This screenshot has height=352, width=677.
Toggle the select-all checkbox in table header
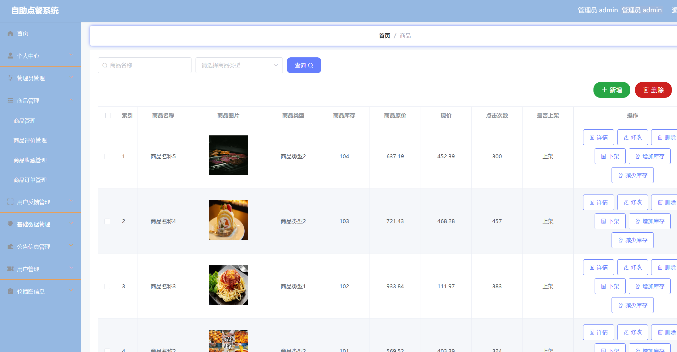pyautogui.click(x=108, y=115)
